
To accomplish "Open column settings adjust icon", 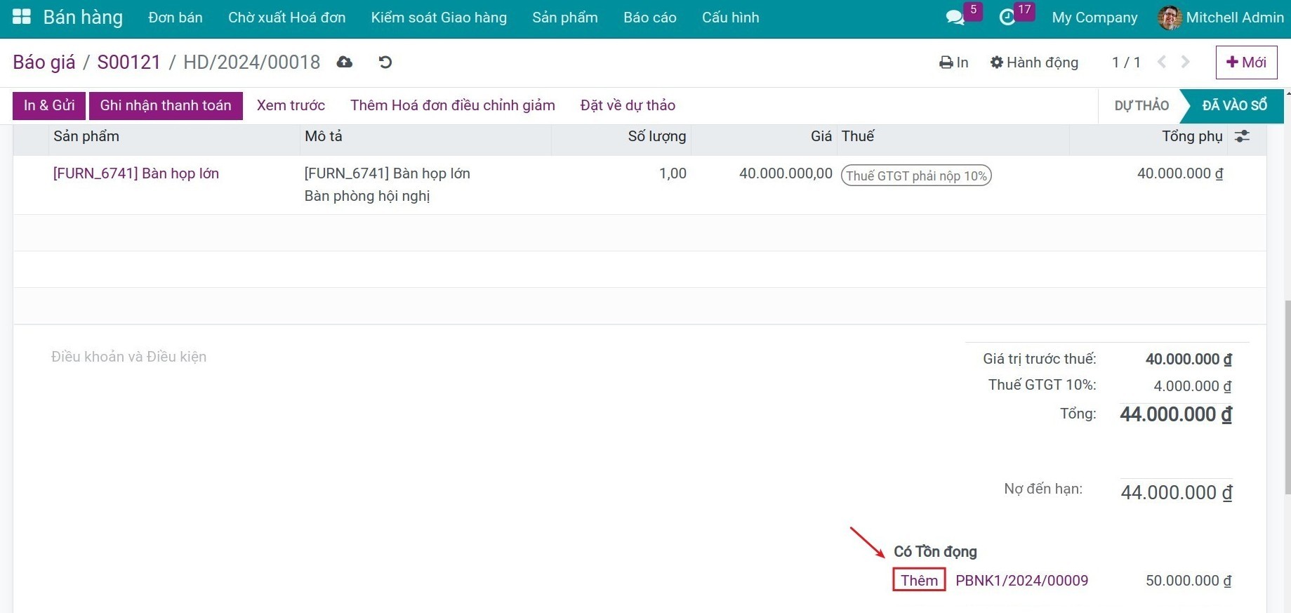I will pyautogui.click(x=1242, y=136).
